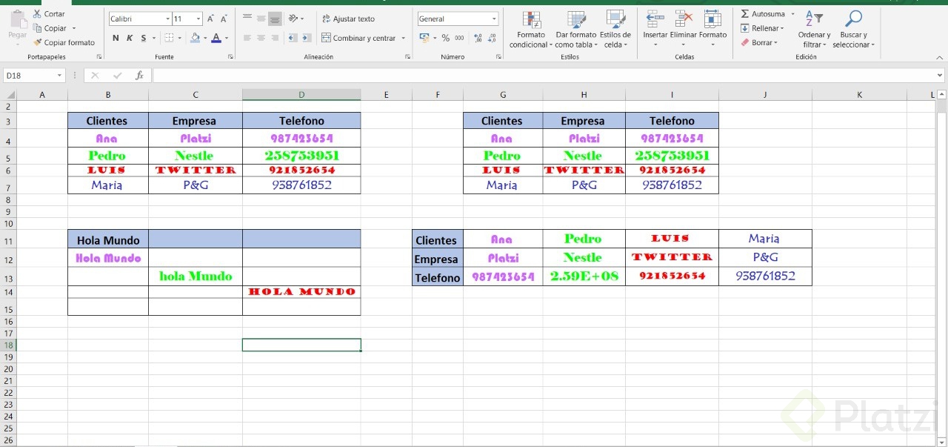Click the formula bar cancel X icon
Viewport: 948px width, 447px height.
pos(95,75)
